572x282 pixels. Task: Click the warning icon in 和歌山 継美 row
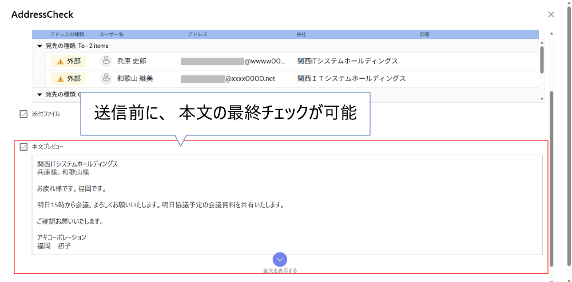[x=60, y=78]
